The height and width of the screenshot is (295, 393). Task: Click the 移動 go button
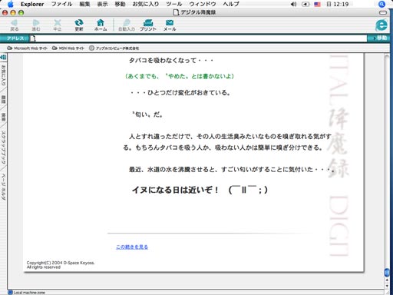click(380, 38)
